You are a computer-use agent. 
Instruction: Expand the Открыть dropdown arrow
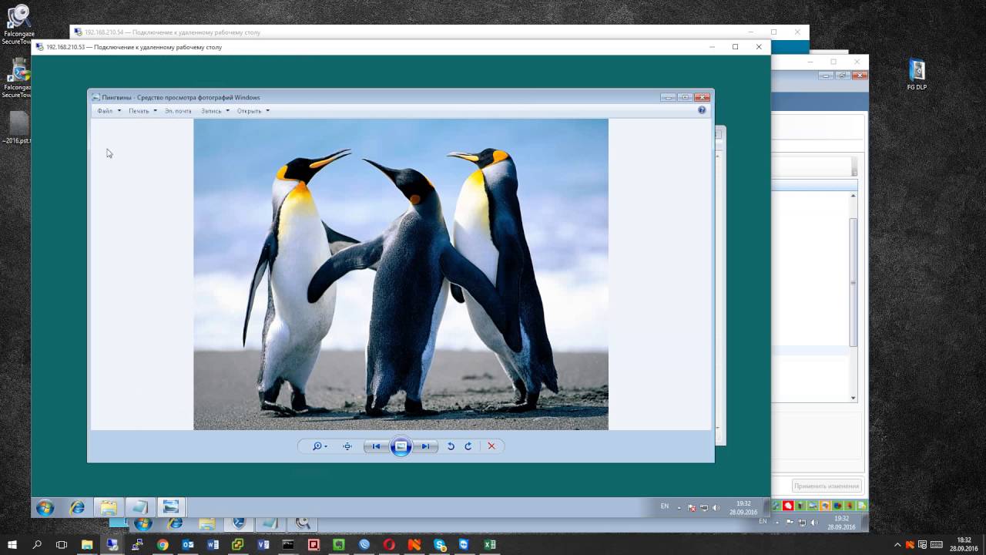pos(267,111)
